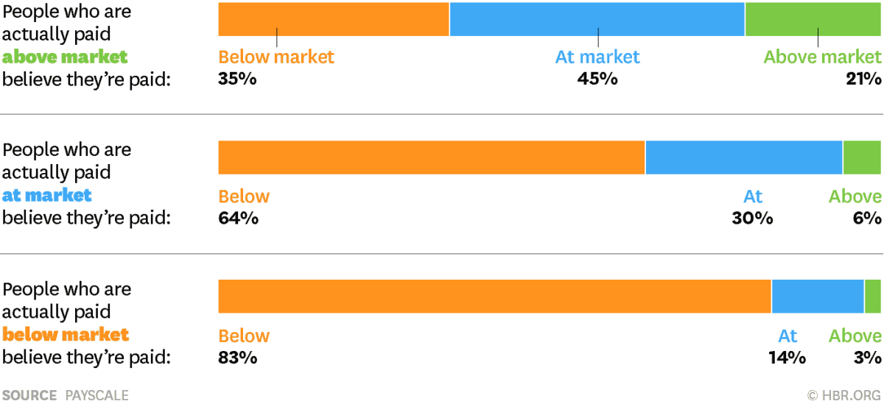Select the 64% value in the middle row
The width and height of the screenshot is (884, 404).
tap(238, 218)
